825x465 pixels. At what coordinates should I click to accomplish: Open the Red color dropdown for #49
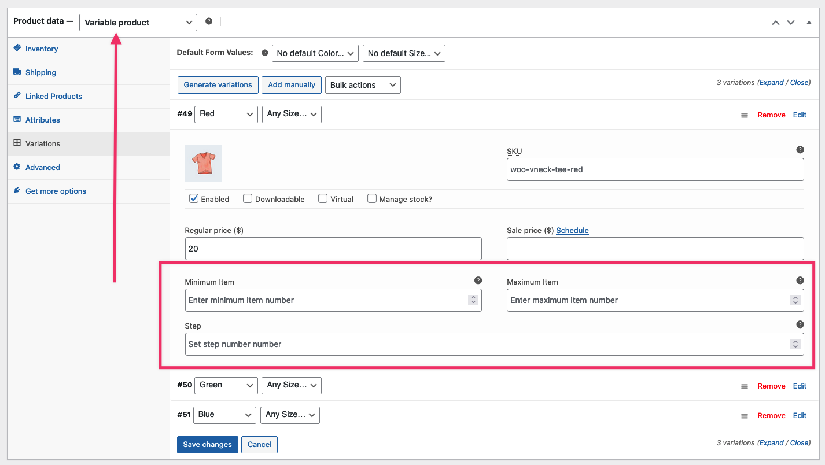(226, 114)
